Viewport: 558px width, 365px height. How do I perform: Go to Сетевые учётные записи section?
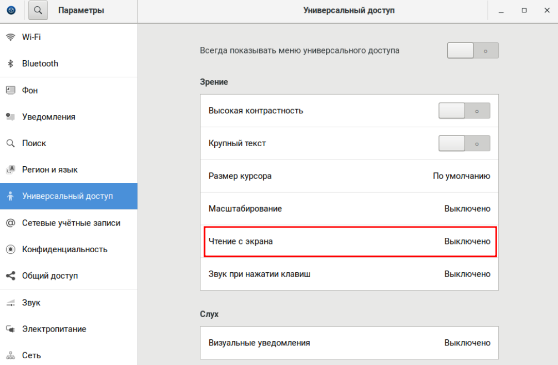pos(71,223)
